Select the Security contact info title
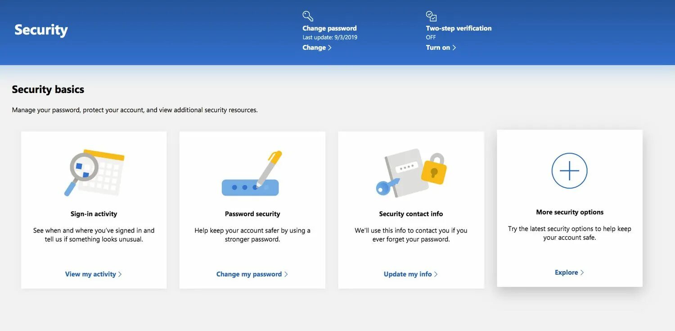Image resolution: width=675 pixels, height=331 pixels. (x=411, y=214)
